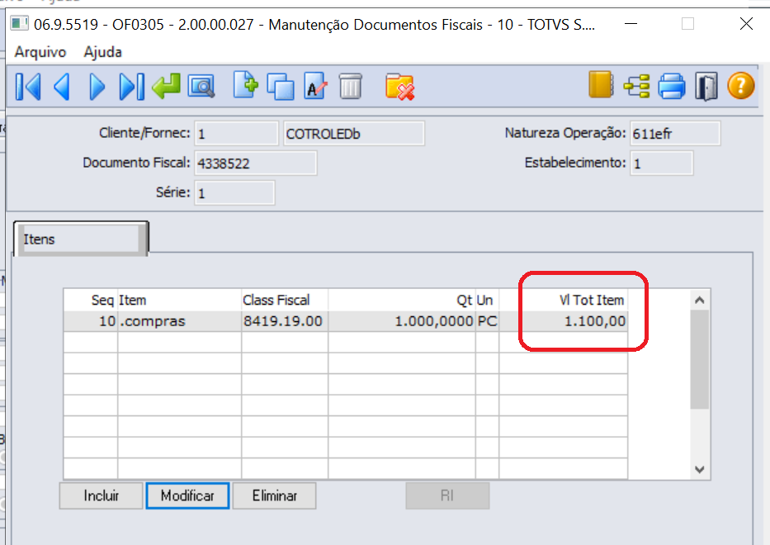Click the Cliente/Fornec code field
The width and height of the screenshot is (770, 545).
[x=236, y=133]
